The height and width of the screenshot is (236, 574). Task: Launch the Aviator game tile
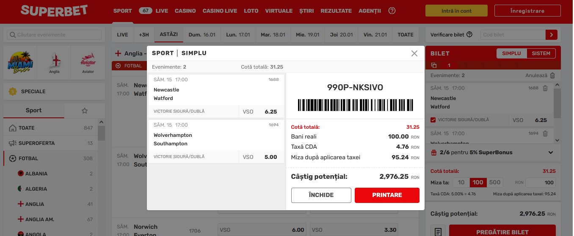[x=88, y=63]
